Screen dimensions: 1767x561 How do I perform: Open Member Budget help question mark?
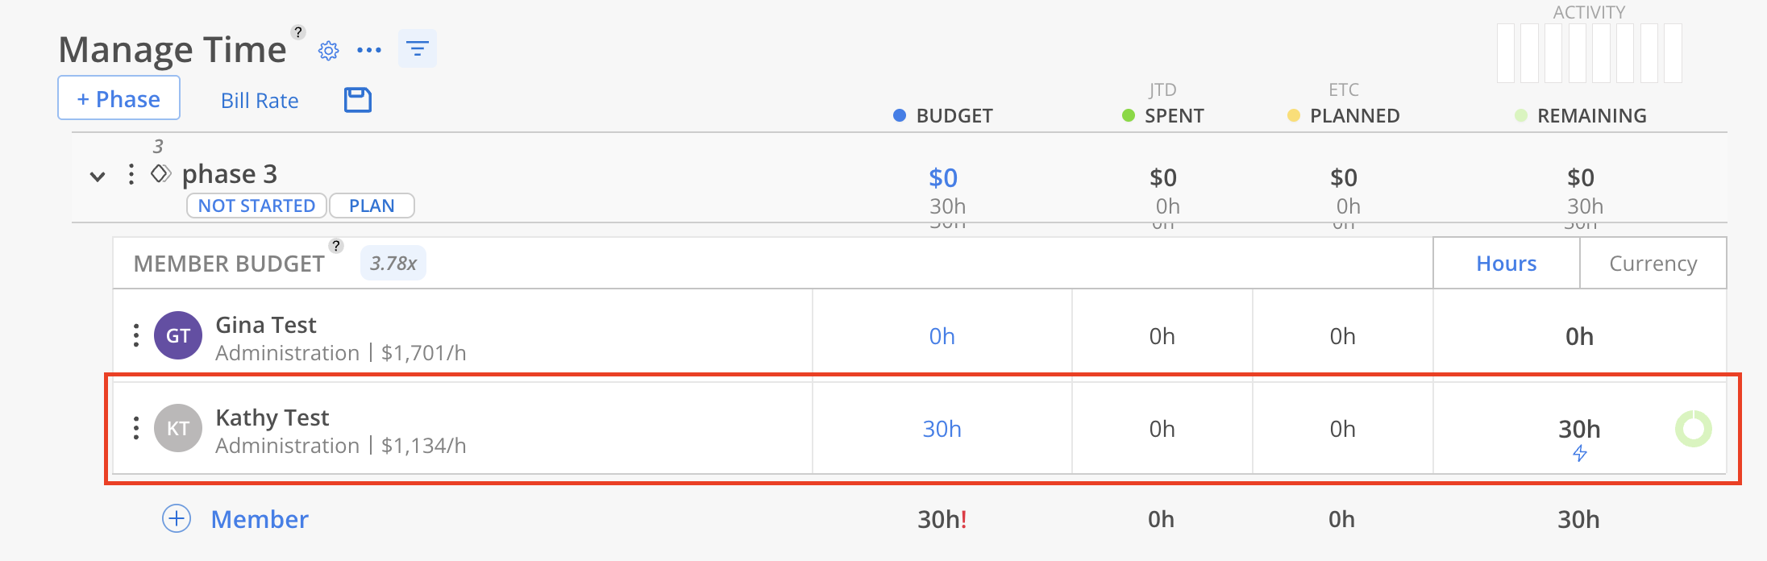tap(336, 246)
